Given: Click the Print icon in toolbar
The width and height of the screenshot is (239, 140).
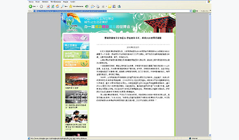Looking at the screenshot, I should [98, 6].
